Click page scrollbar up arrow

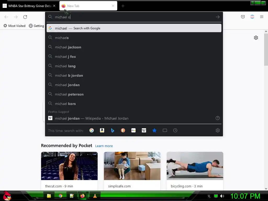266,31
